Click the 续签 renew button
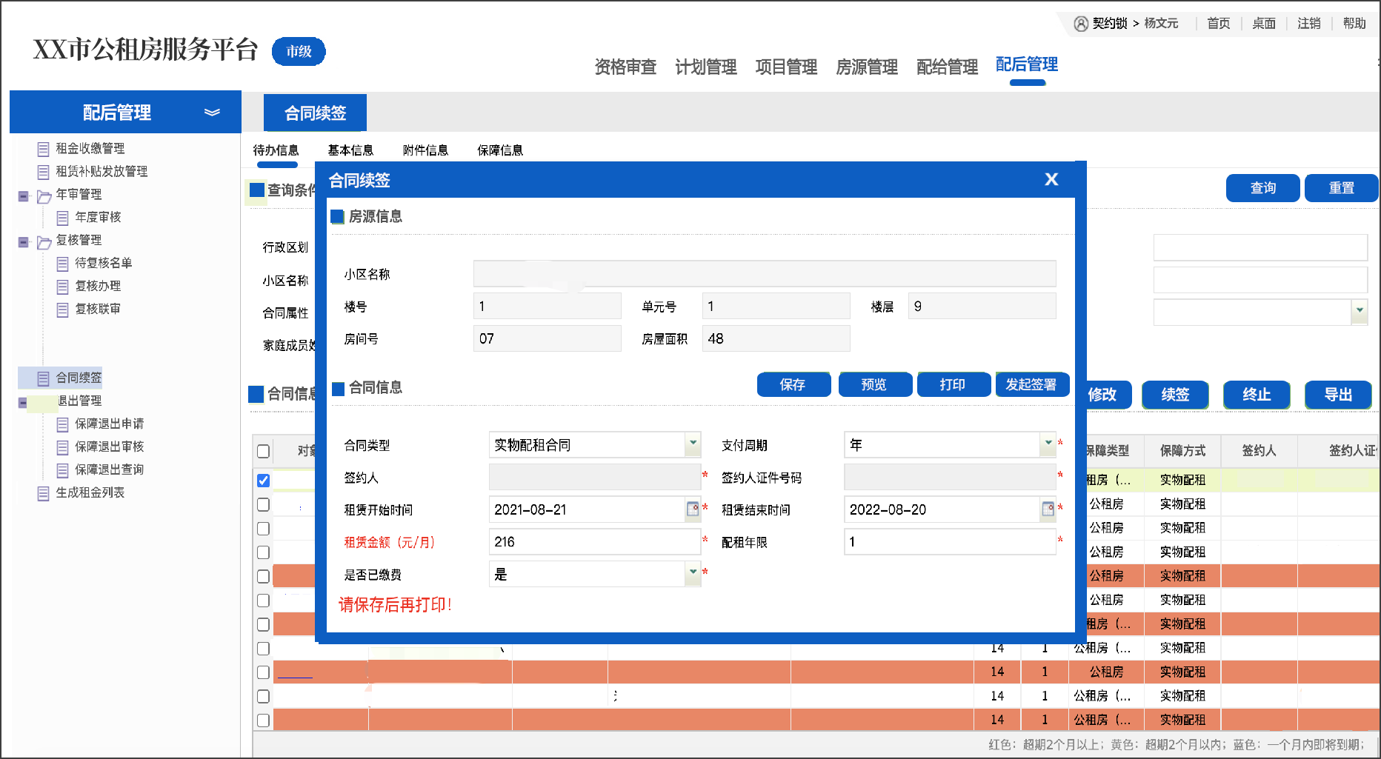The height and width of the screenshot is (759, 1381). pos(1175,395)
